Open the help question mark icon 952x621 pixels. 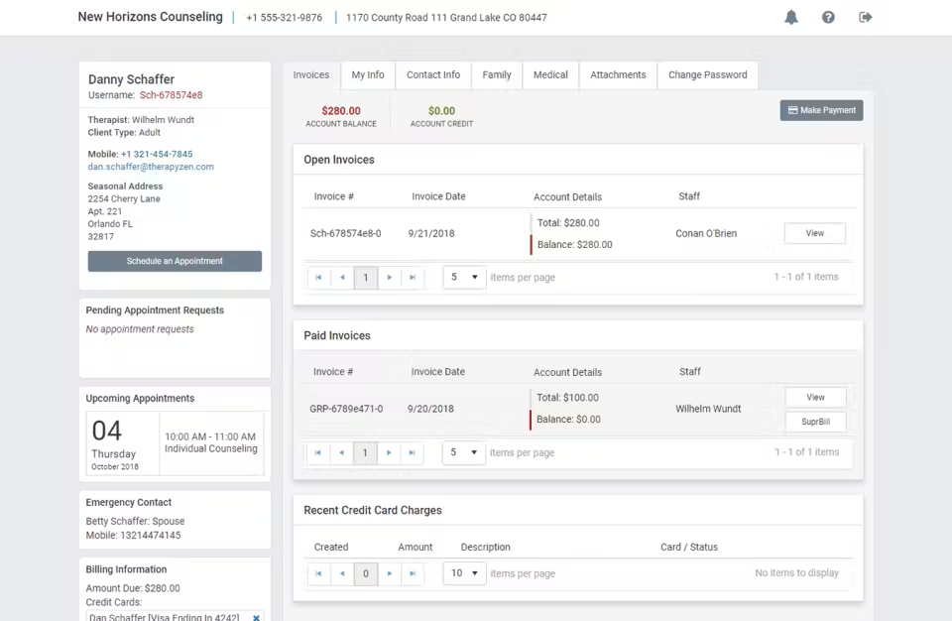(x=828, y=17)
